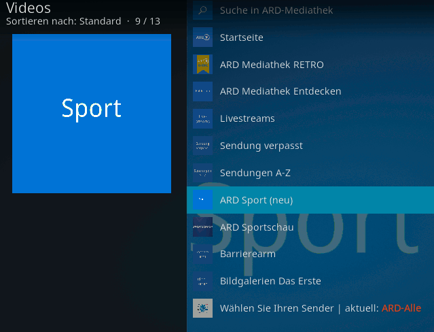Open ARD Mediathek Entdecken
434x332 pixels.
[x=310, y=91]
